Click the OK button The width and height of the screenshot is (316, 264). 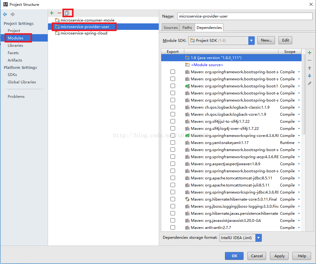coord(234,256)
